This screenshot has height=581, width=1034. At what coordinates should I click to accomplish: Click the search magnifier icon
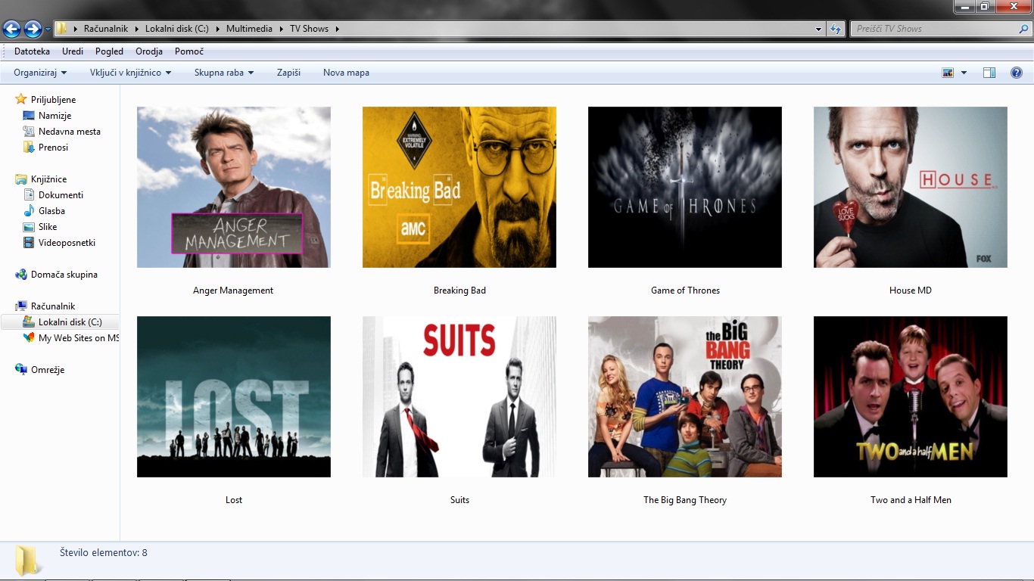tap(1023, 29)
